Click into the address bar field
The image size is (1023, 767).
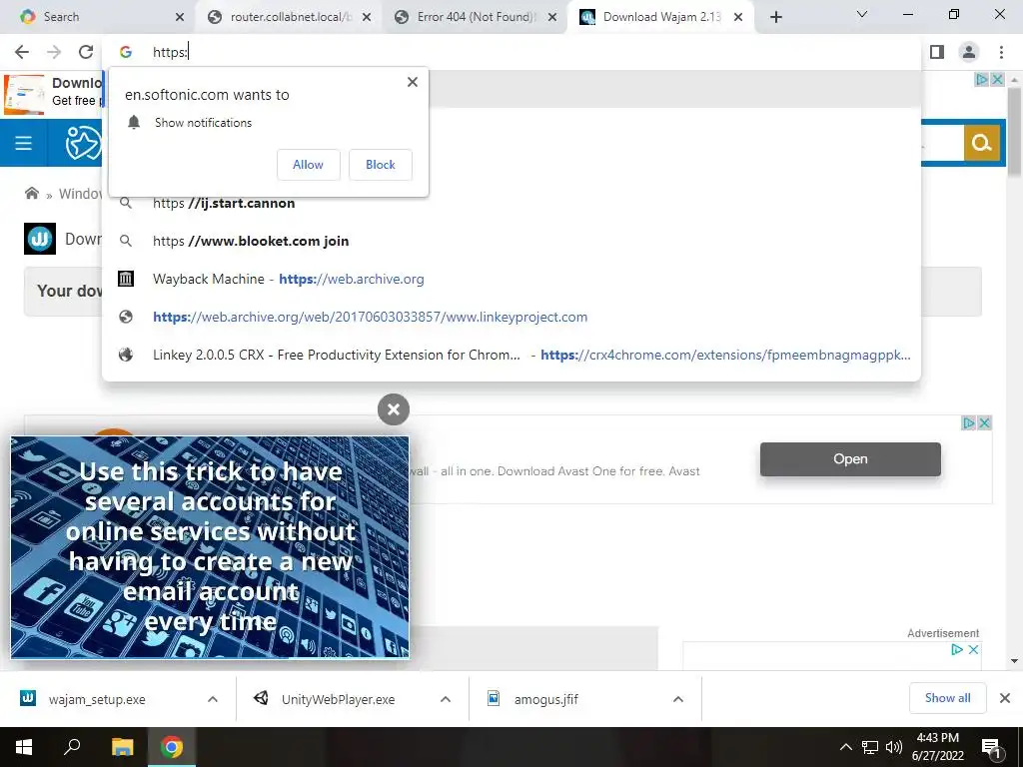[511, 52]
